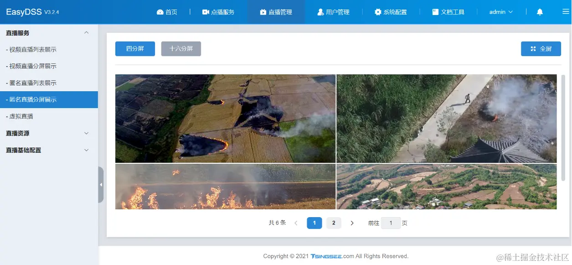The image size is (572, 265).
Task: Click the 全屏 fullscreen button
Action: click(x=541, y=49)
